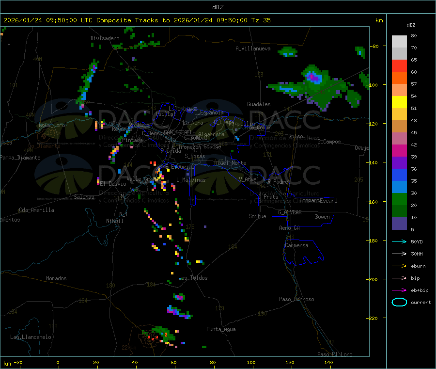The width and height of the screenshot is (436, 369).
Task: Click the El_Desvio map label
Action: pos(113,184)
